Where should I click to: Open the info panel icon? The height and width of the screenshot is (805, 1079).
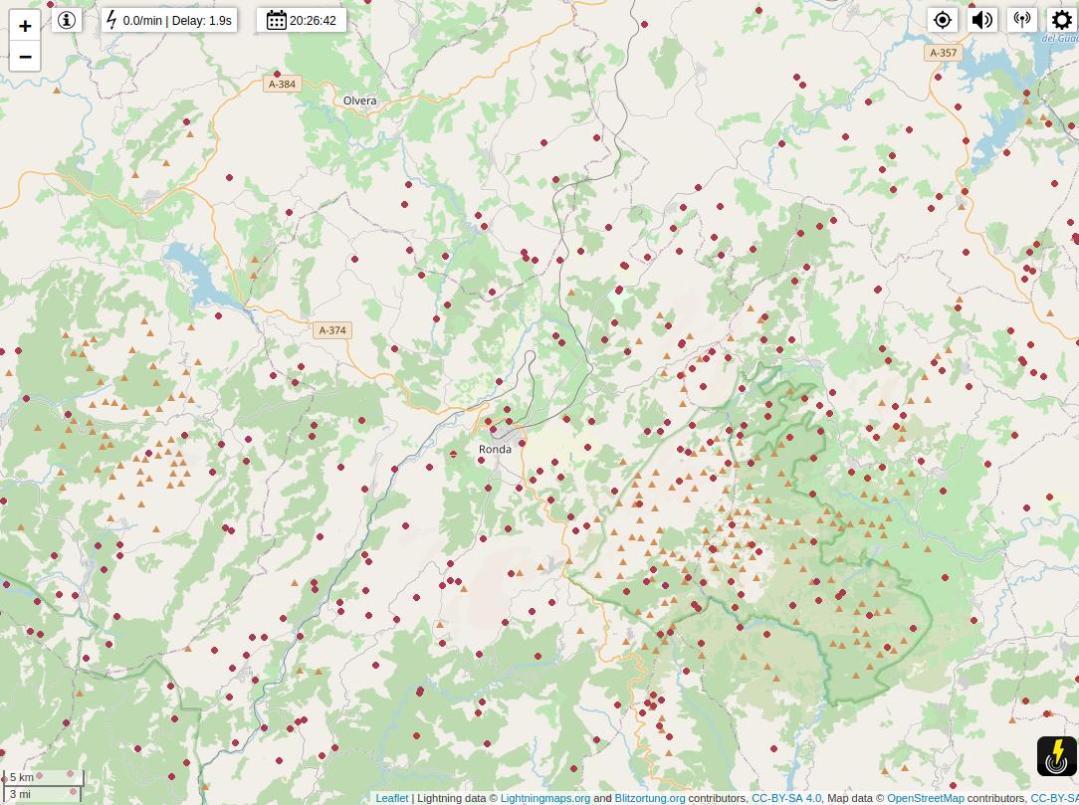point(67,20)
